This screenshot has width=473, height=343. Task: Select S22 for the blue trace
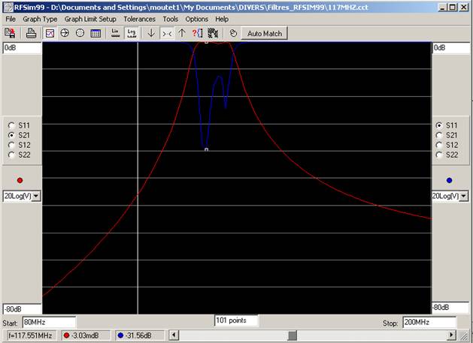click(439, 155)
